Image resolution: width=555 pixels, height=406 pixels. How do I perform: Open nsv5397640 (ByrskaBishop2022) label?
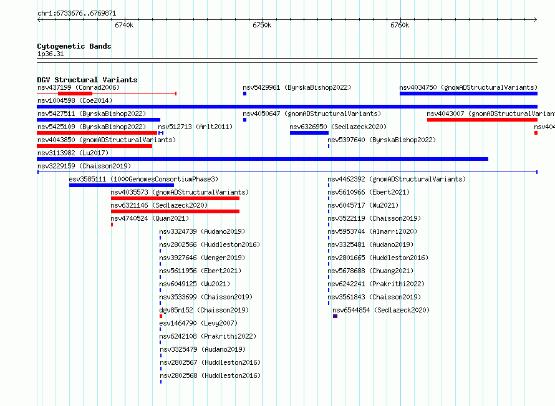click(x=382, y=140)
